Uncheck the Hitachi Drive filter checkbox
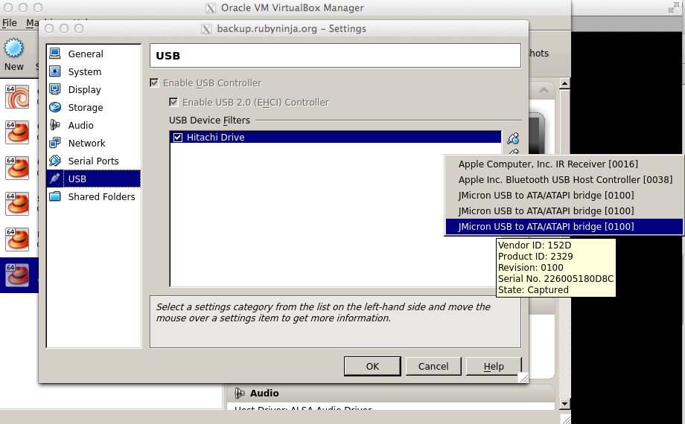The width and height of the screenshot is (685, 424). click(x=178, y=138)
